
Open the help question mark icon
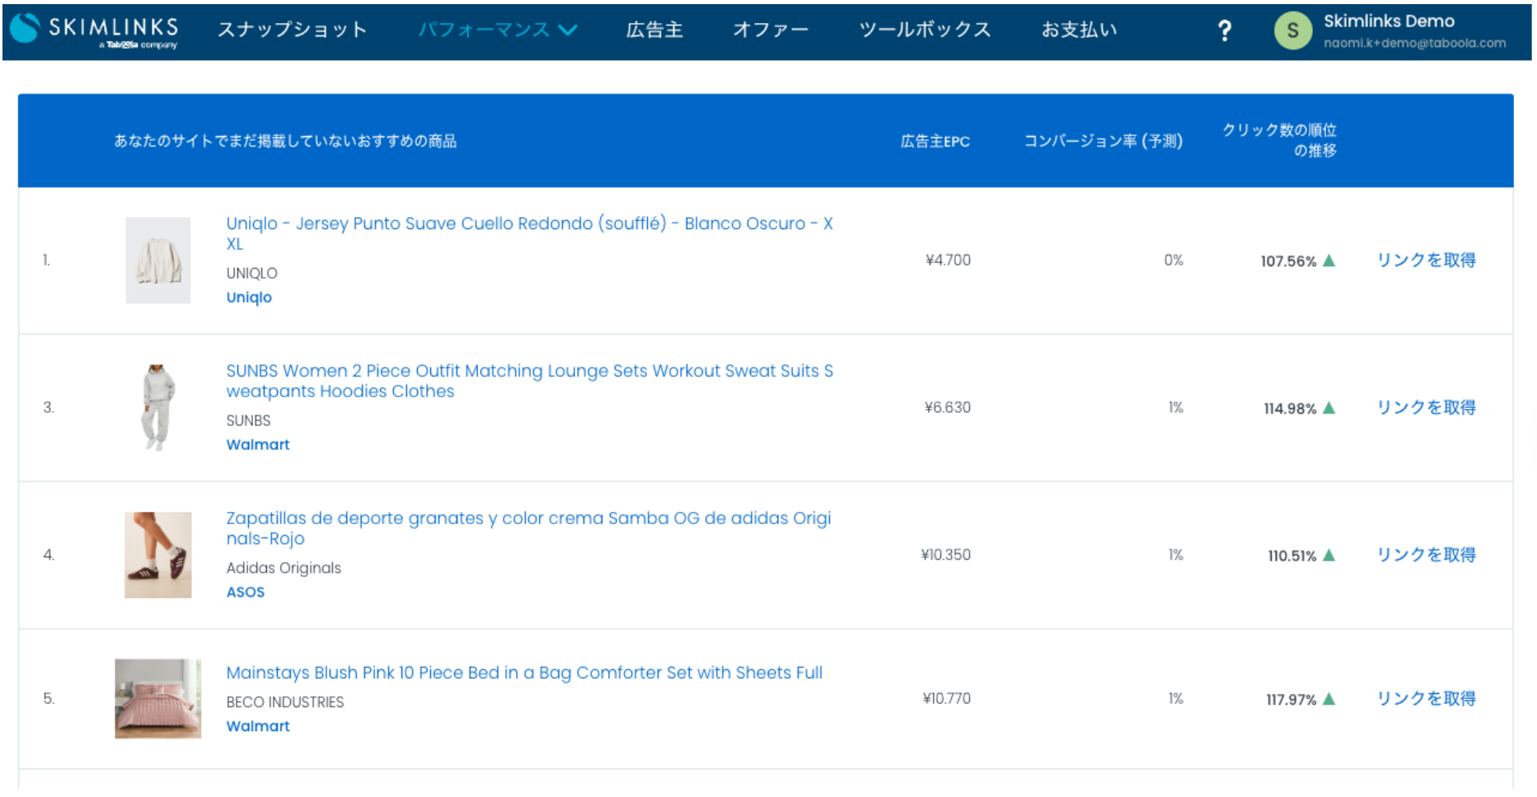pyautogui.click(x=1225, y=29)
